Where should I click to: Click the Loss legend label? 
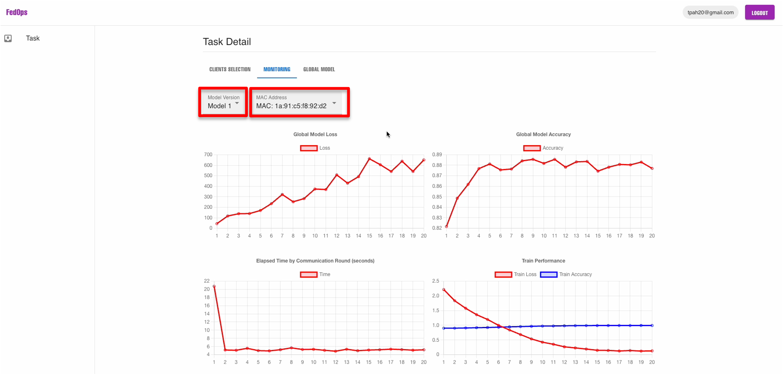pos(324,148)
